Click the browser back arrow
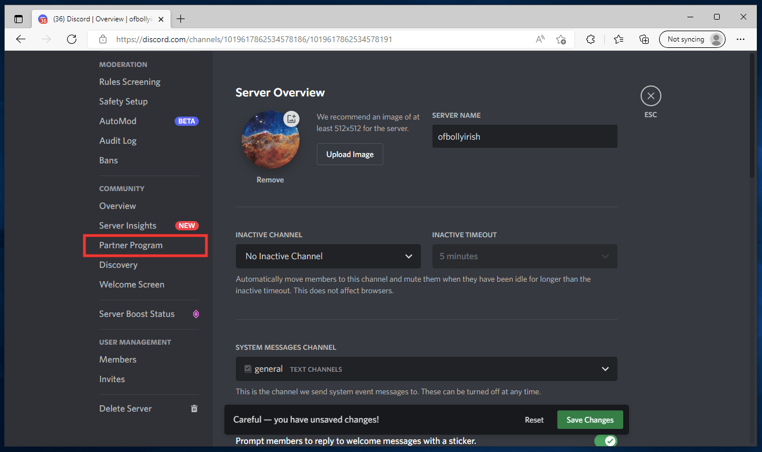 coord(21,39)
